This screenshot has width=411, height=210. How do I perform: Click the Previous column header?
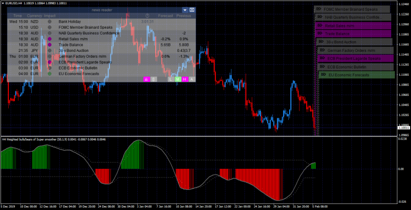coord(183,16)
